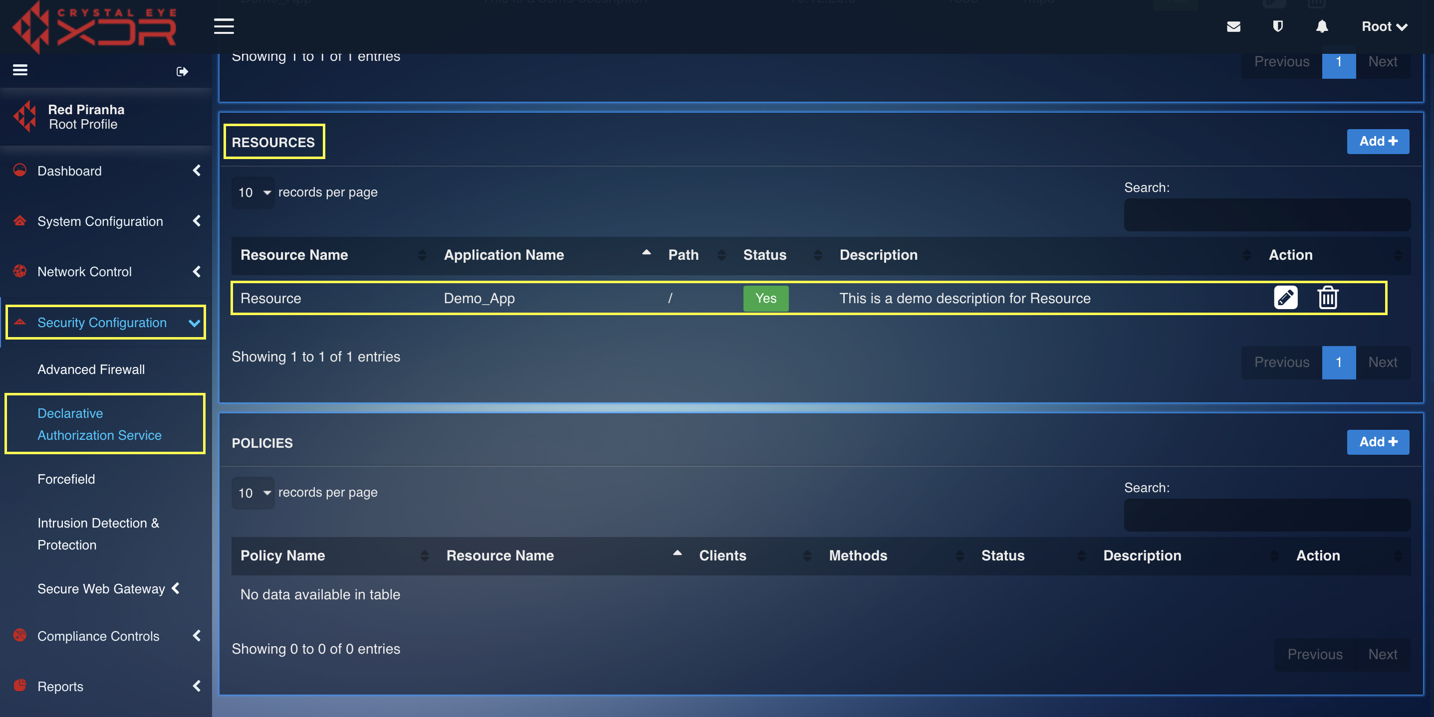Click Next in Policies pagination

[x=1382, y=654]
